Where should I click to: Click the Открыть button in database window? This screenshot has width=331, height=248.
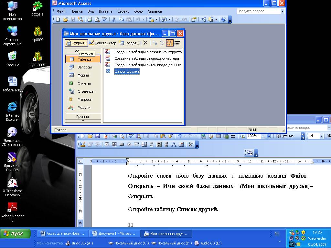pyautogui.click(x=76, y=43)
